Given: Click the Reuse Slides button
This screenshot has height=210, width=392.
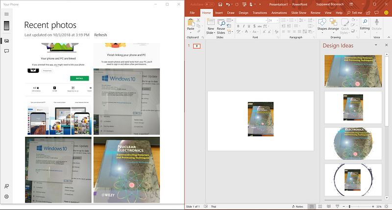Looking at the screenshot, I should (x=221, y=26).
